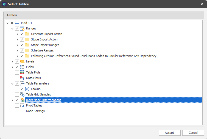Viewport: 207px width, 139px height.
Task: Check the Node Sortings checkbox
Action: (x=17, y=111)
